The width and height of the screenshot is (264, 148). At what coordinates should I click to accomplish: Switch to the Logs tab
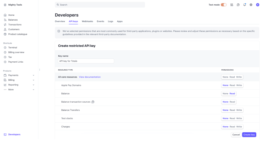point(111,21)
